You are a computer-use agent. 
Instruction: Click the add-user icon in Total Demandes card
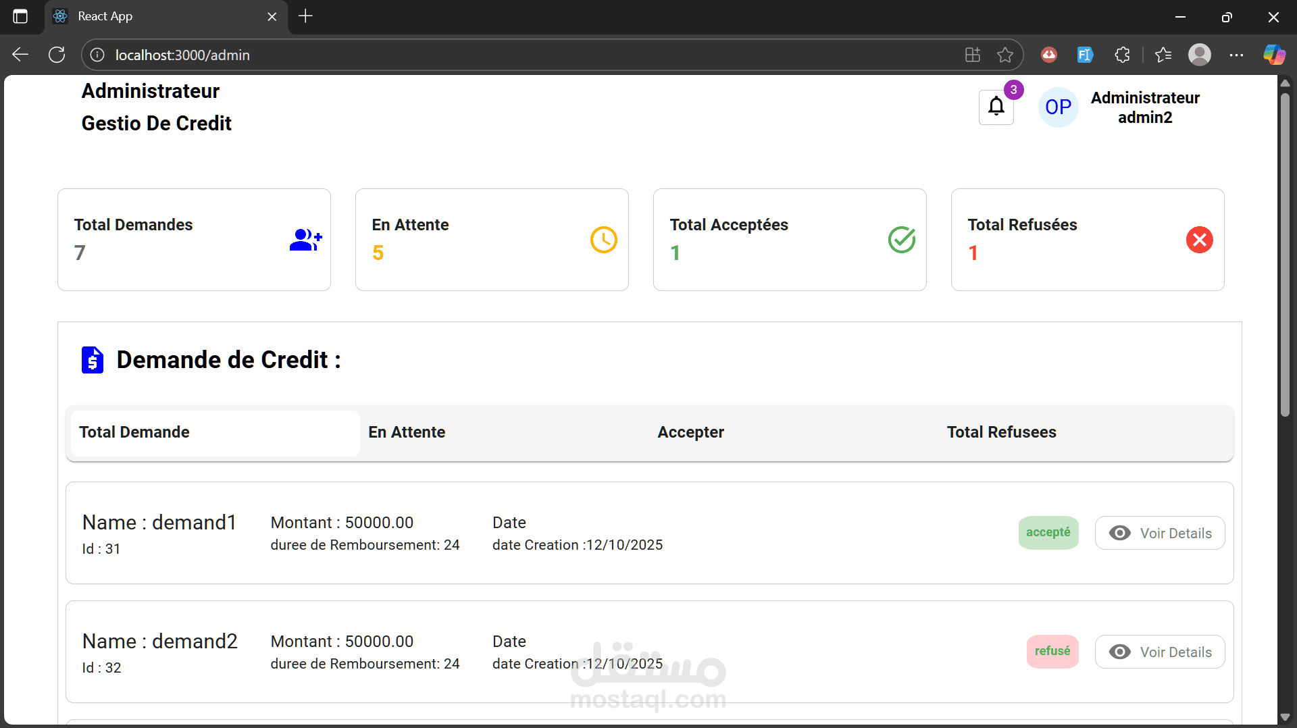[x=306, y=240]
